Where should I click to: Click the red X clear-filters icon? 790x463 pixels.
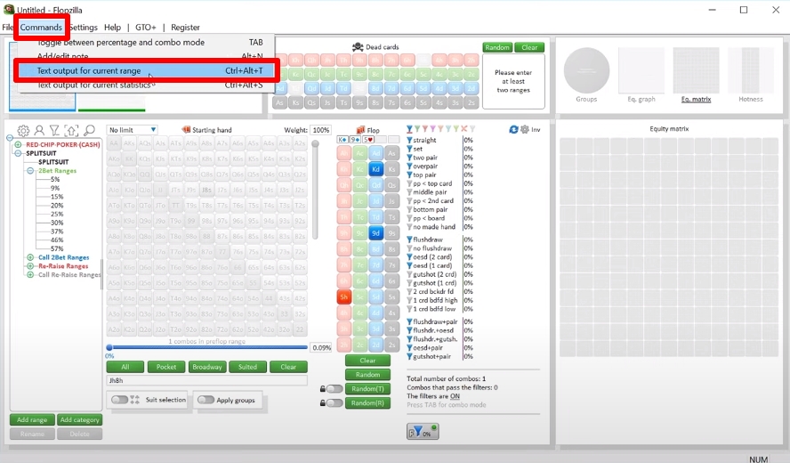click(462, 130)
